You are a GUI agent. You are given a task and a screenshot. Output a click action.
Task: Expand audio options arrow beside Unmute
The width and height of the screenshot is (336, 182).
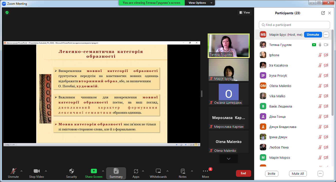coord(21,171)
